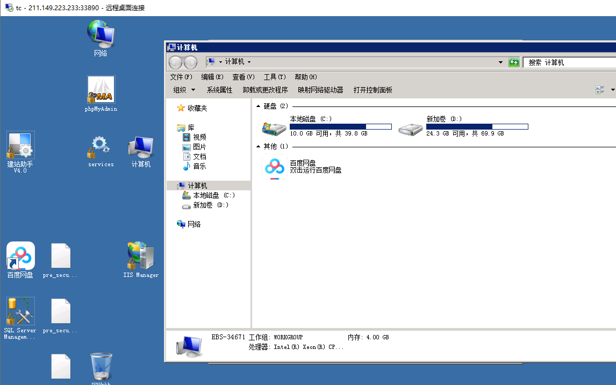The width and height of the screenshot is (616, 385).
Task: Select 新加卷 D: drive icon
Action: coord(411,129)
